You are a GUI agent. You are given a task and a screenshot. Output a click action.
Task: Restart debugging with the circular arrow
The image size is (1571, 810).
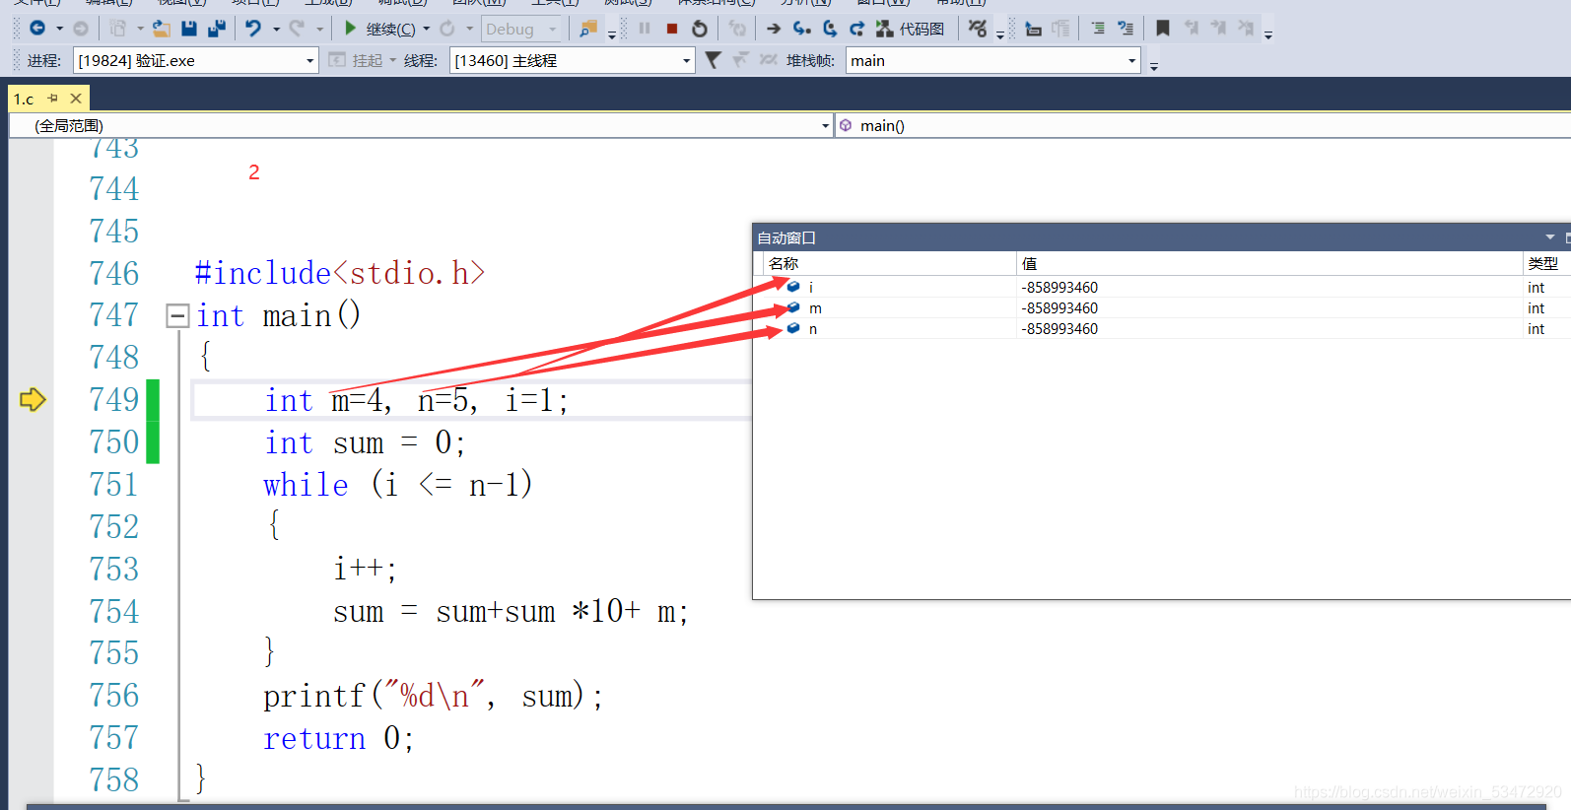[x=700, y=29]
